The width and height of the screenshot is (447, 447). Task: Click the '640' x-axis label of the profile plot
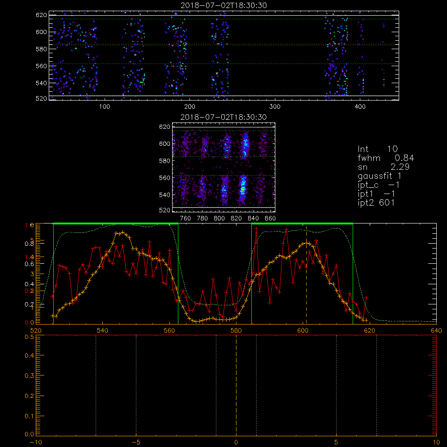coord(436,331)
